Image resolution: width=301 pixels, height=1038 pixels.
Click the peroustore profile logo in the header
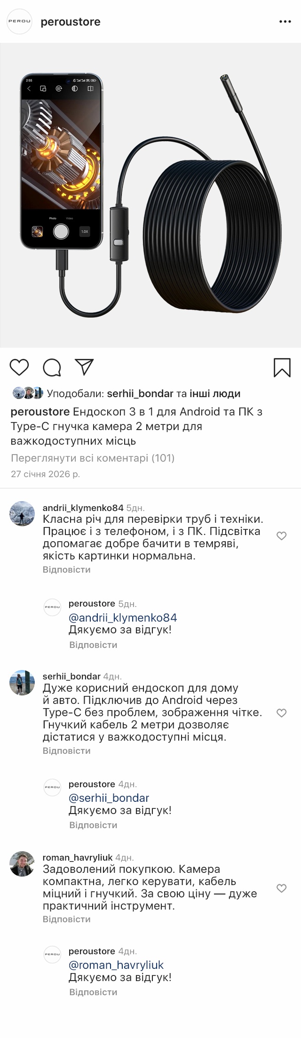tap(19, 22)
